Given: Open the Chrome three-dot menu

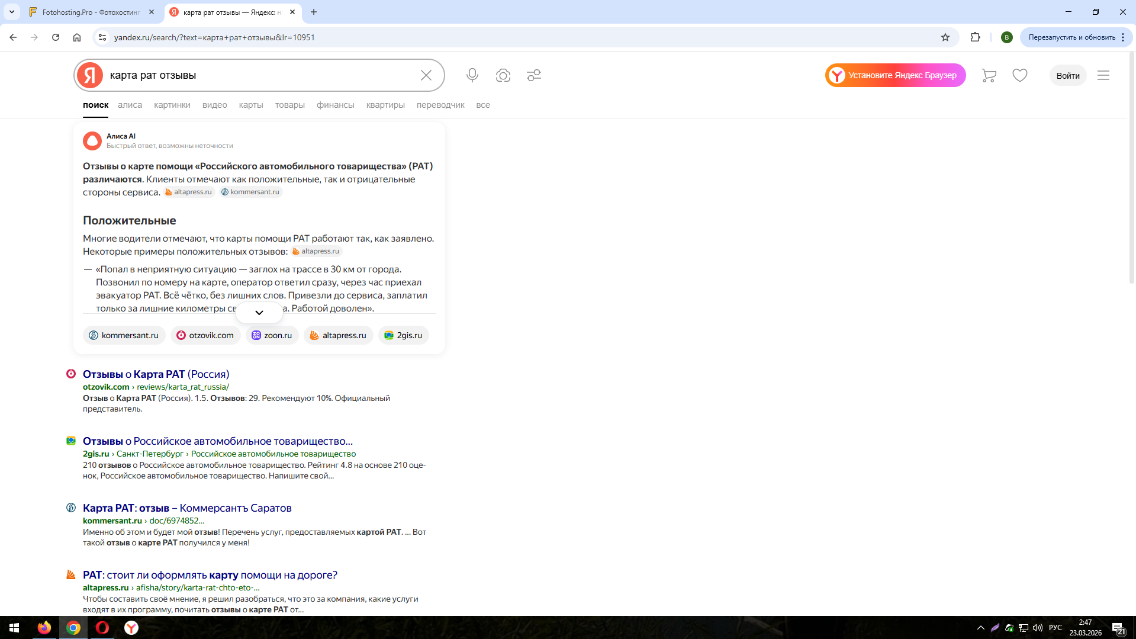Looking at the screenshot, I should click(1123, 37).
